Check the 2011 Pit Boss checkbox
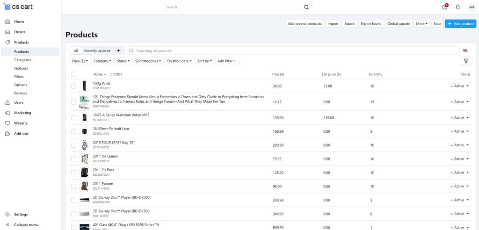 point(73,172)
